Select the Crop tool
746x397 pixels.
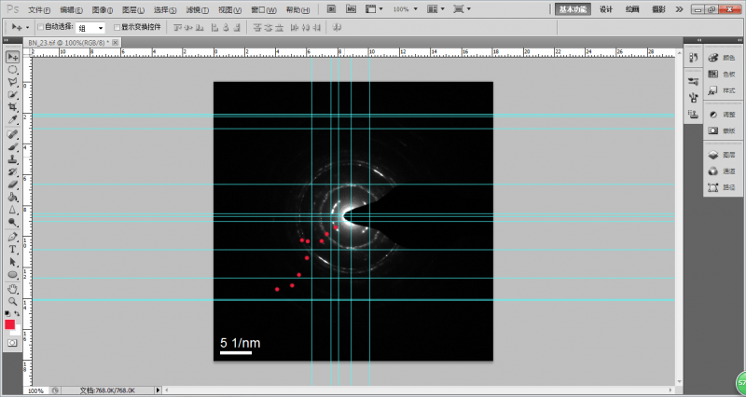(x=13, y=107)
